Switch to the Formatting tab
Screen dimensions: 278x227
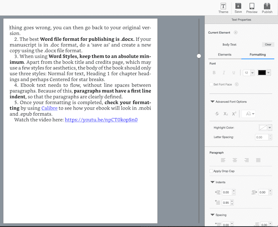(258, 55)
